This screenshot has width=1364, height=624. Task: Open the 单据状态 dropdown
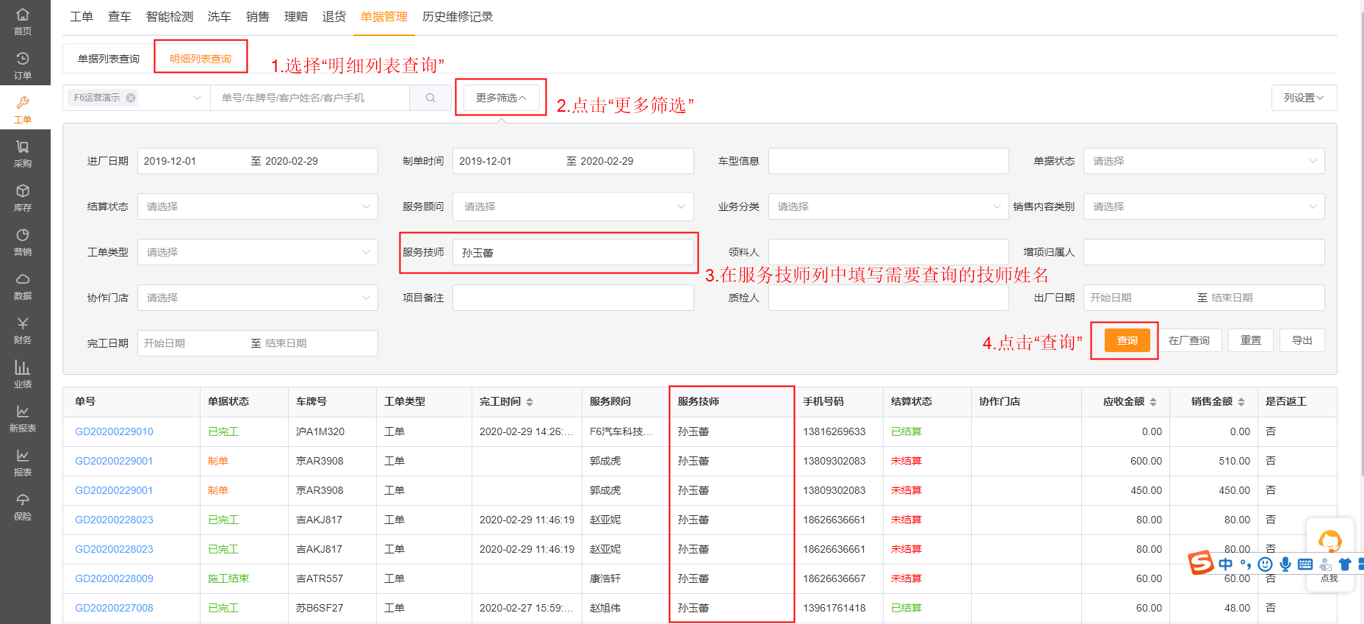click(x=1204, y=161)
